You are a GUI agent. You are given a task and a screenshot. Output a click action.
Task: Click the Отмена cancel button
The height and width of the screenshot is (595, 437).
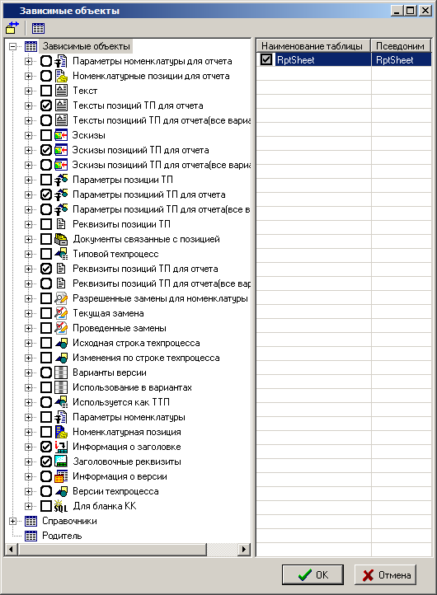coord(385,575)
